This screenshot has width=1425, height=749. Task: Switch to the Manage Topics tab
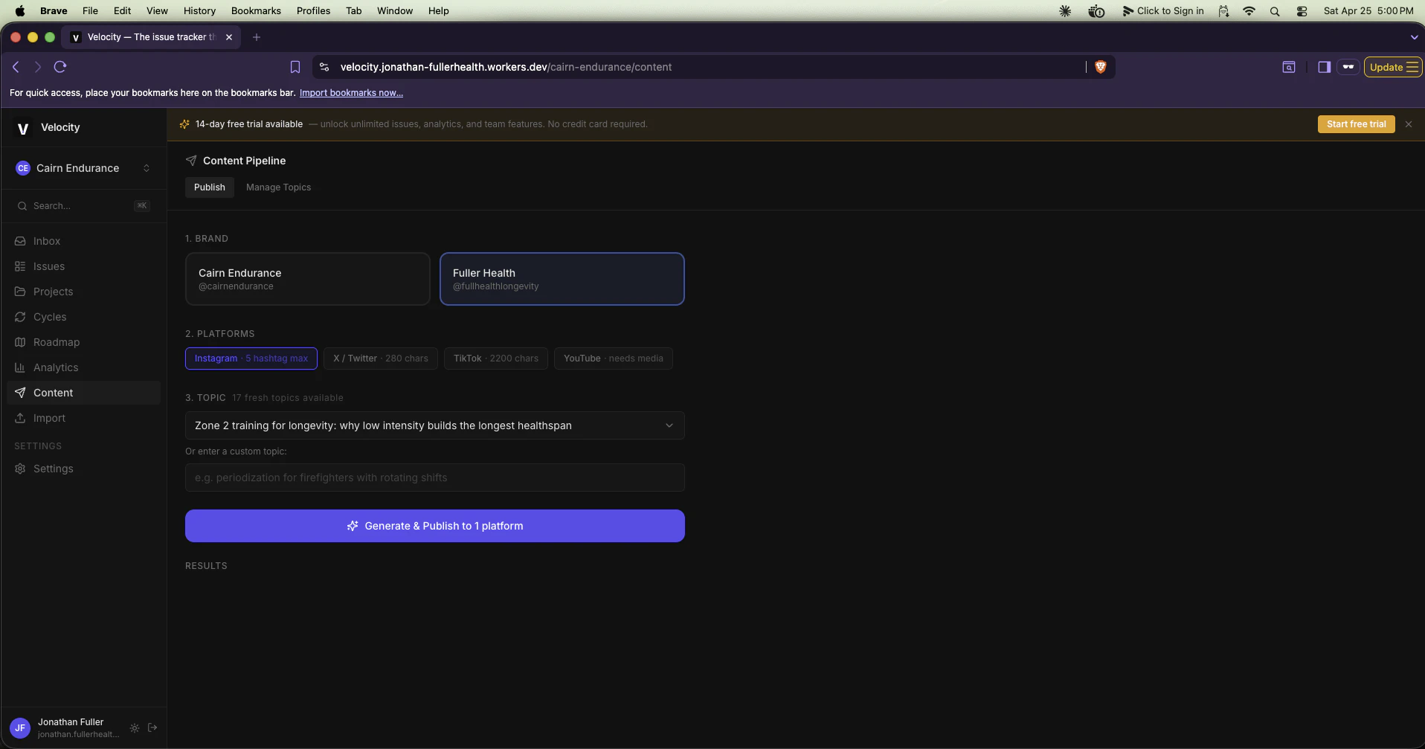279,187
